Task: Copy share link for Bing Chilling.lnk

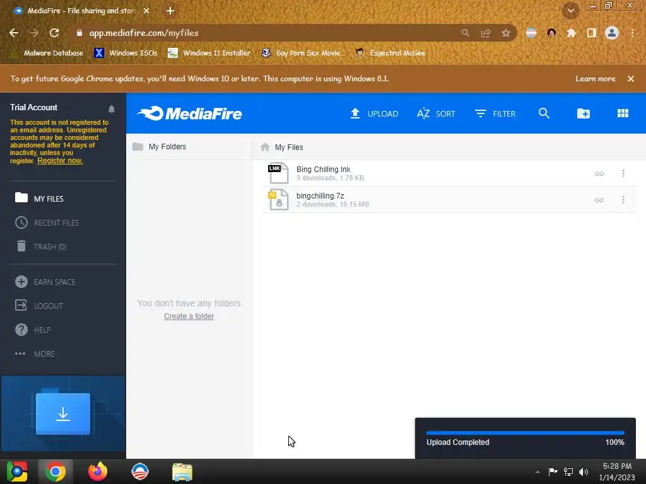Action: pyautogui.click(x=599, y=174)
